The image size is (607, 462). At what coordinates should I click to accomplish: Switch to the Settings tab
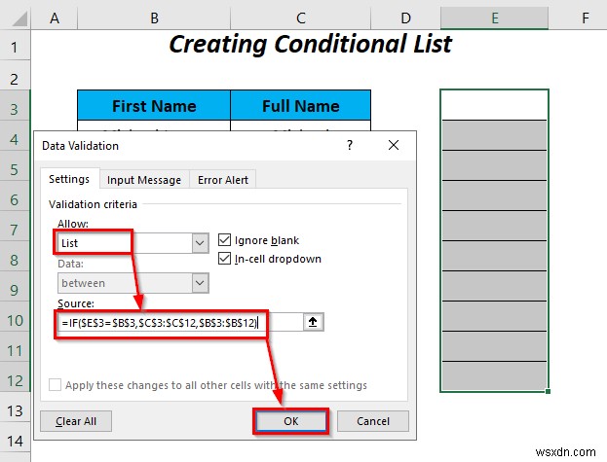[x=69, y=179]
